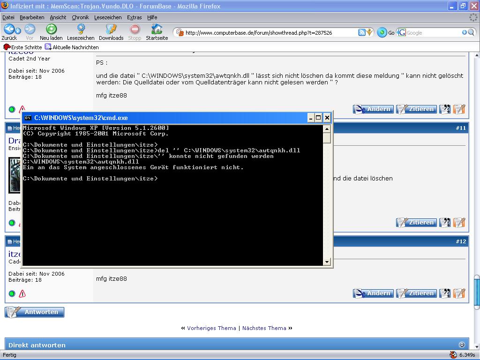Image resolution: width=480 pixels, height=360 pixels.
Task: Collapse the Direkt antworten section
Action: click(462, 345)
